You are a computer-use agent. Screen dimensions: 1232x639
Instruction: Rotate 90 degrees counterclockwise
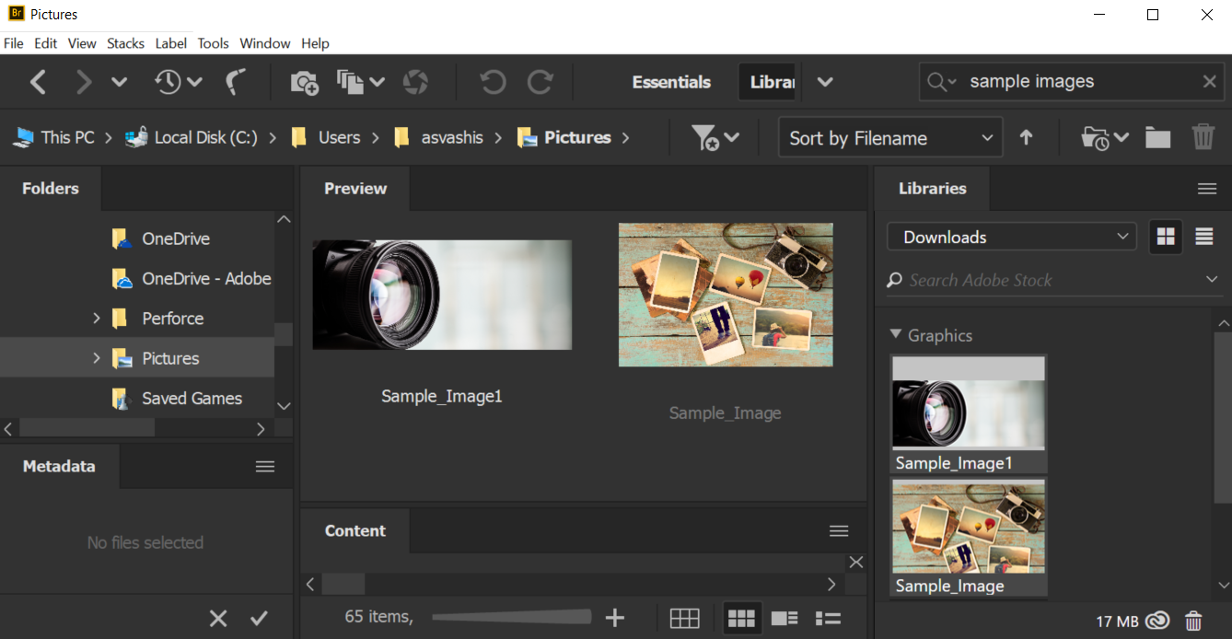(493, 82)
